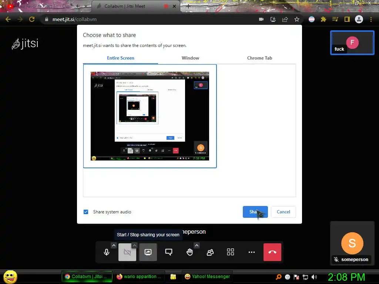Open the network tray icon
The width and height of the screenshot is (379, 284).
(x=305, y=277)
